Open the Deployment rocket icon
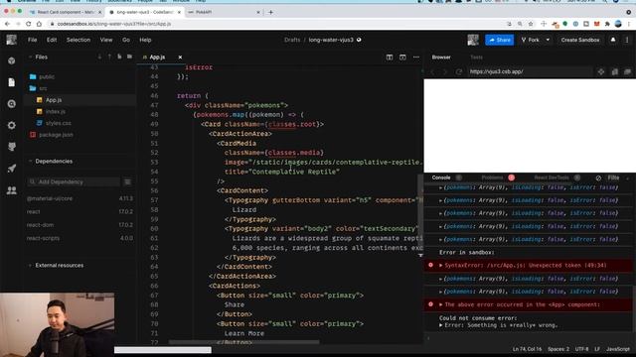 tap(11, 169)
